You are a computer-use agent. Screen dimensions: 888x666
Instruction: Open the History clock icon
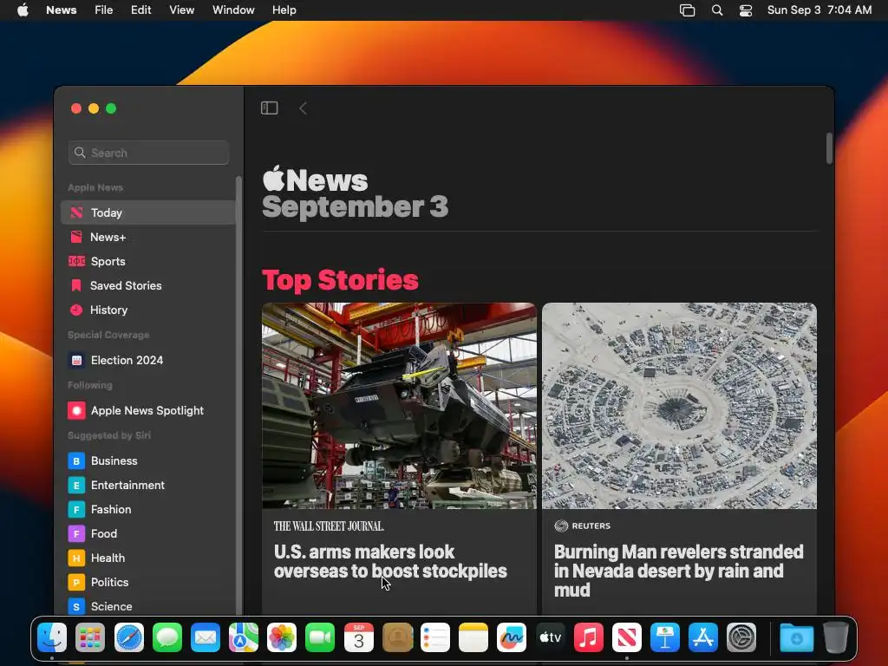pyautogui.click(x=76, y=310)
